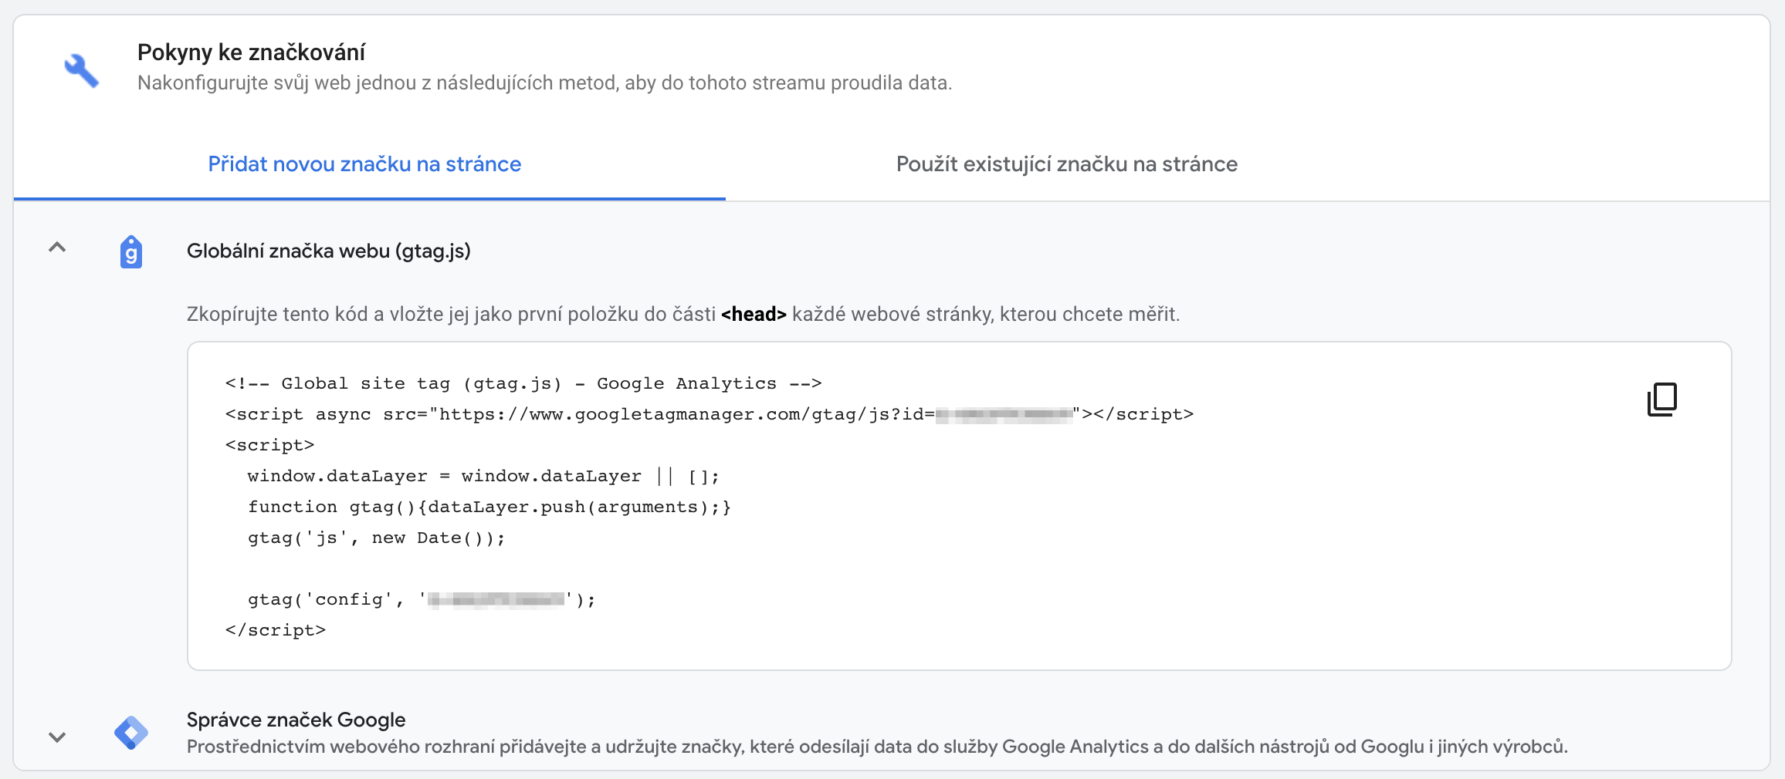The image size is (1785, 779).
Task: Collapse the Globální značka webu section
Action: (57, 248)
